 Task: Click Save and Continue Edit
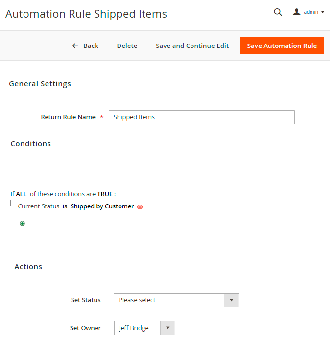[x=192, y=46]
